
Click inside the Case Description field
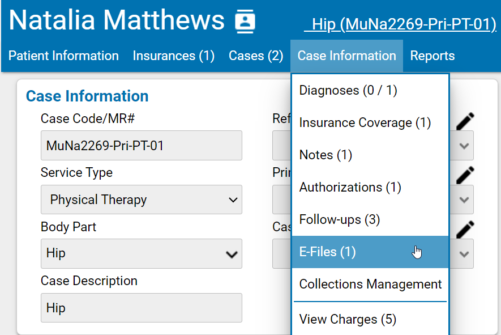(x=141, y=308)
